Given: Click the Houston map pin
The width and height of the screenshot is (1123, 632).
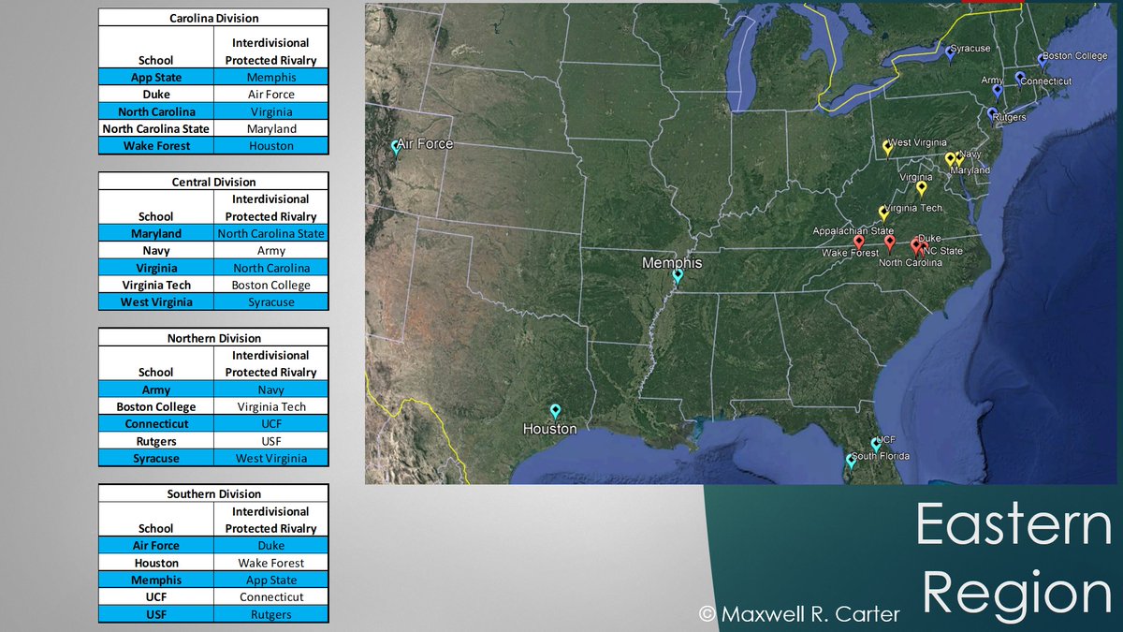Looking at the screenshot, I should click(555, 411).
